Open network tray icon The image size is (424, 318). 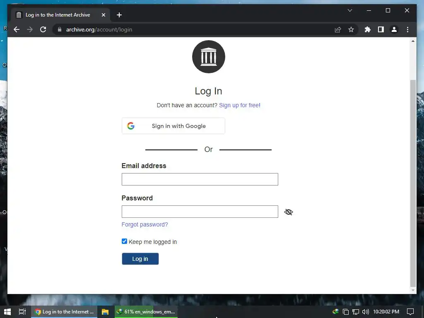click(x=356, y=312)
